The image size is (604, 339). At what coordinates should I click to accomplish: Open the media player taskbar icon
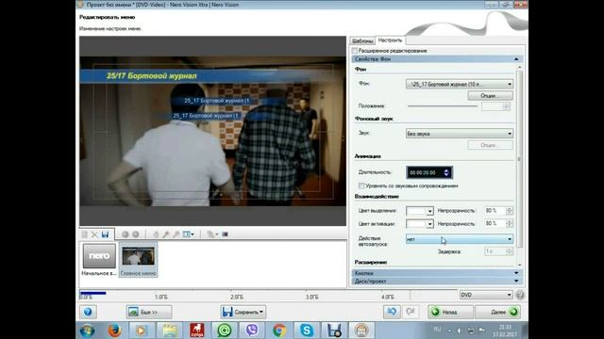(x=141, y=331)
